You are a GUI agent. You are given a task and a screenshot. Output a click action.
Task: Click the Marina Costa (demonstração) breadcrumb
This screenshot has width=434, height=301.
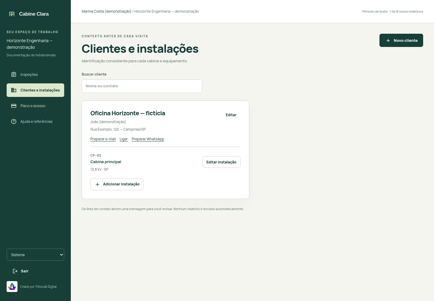(106, 11)
